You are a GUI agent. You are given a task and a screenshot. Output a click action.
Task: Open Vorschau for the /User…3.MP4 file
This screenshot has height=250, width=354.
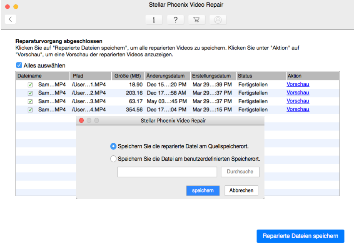[x=298, y=101]
